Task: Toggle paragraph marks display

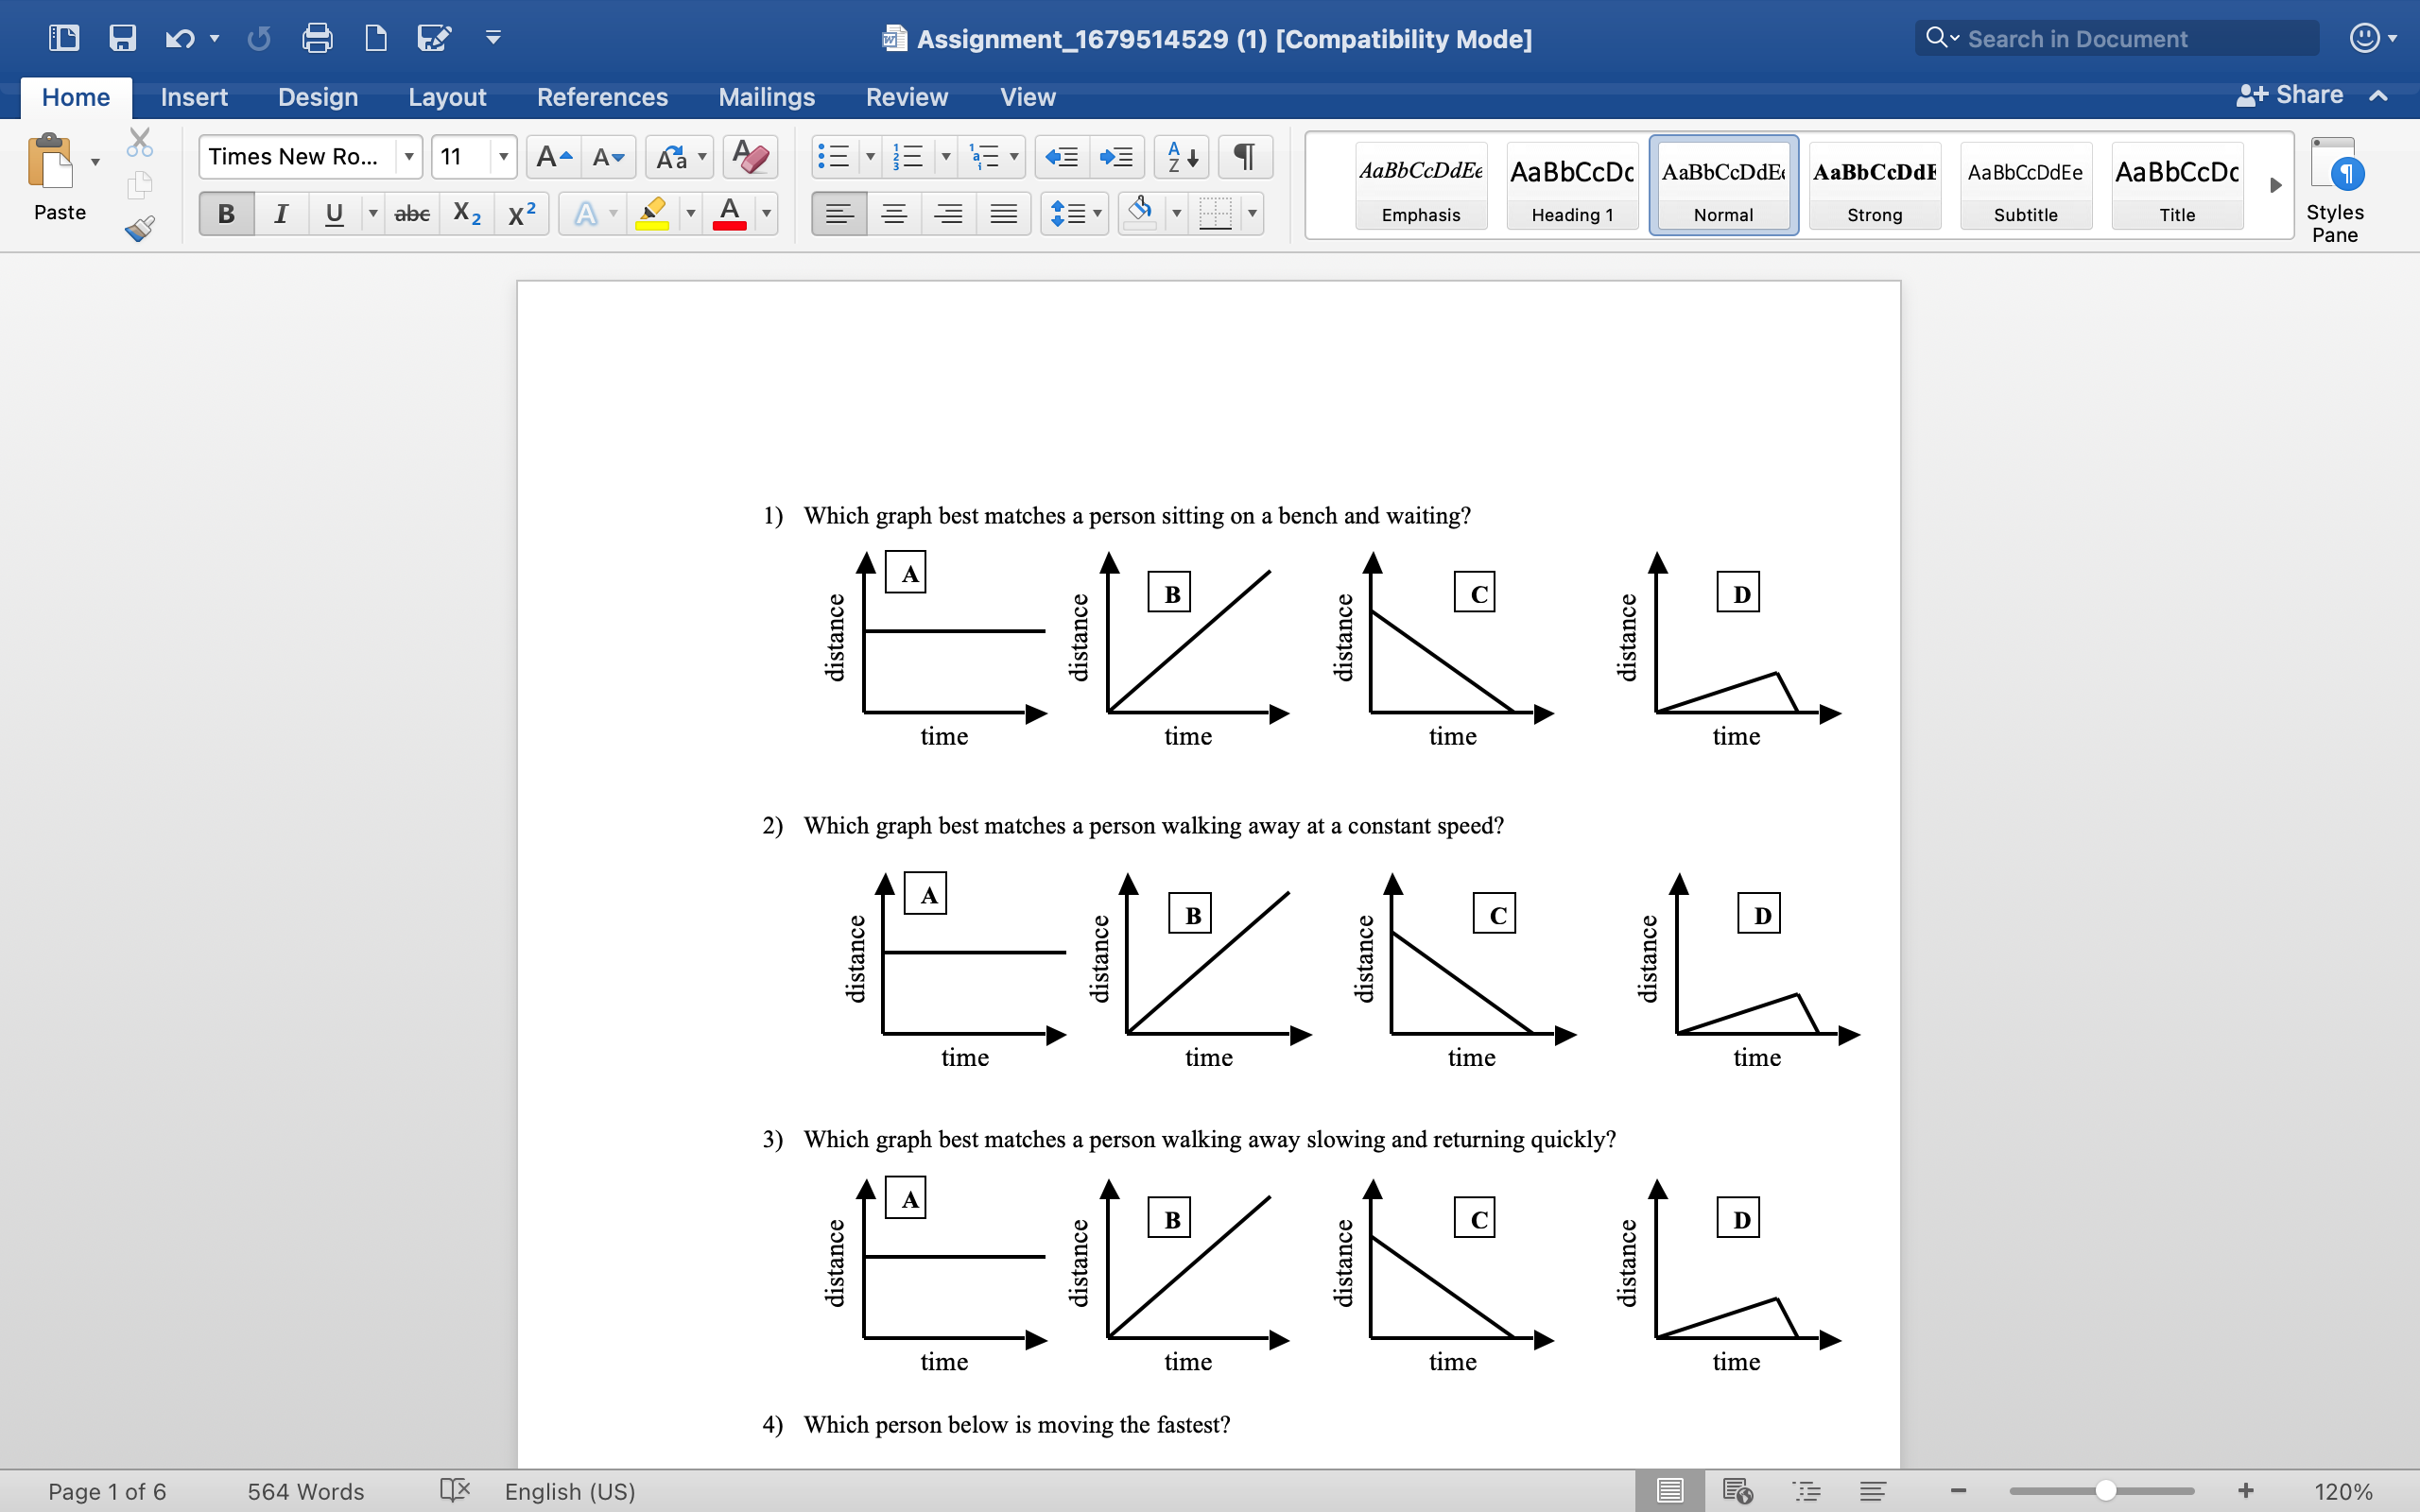Action: tap(1244, 156)
